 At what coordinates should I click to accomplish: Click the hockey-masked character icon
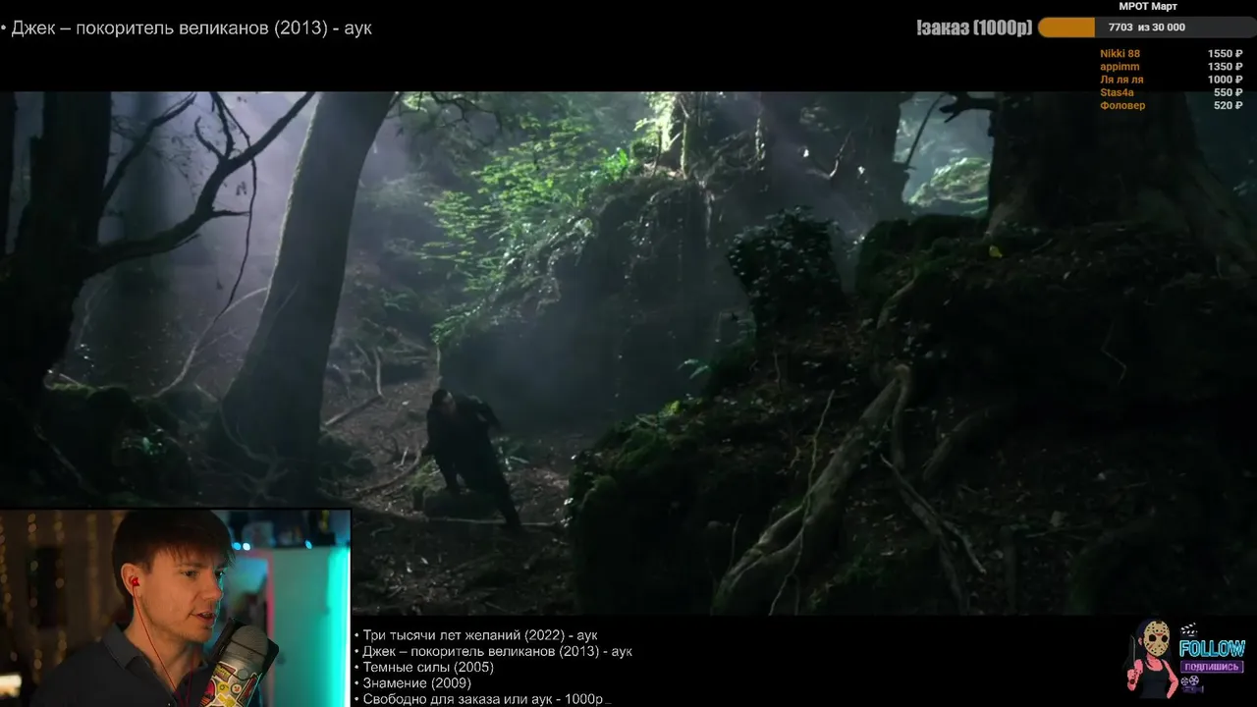coord(1151,658)
